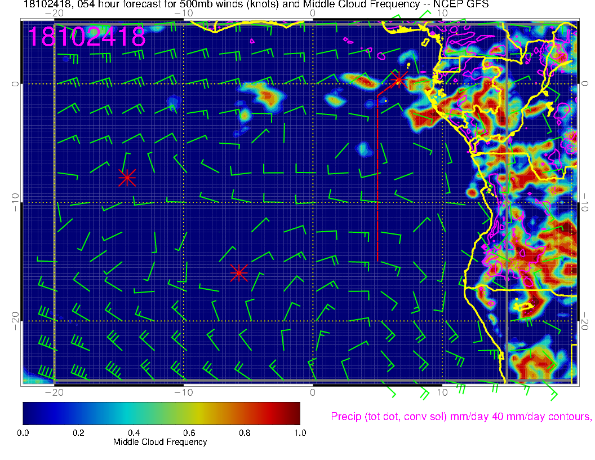Click the -20 longitude label on the top axis

tap(54, 14)
